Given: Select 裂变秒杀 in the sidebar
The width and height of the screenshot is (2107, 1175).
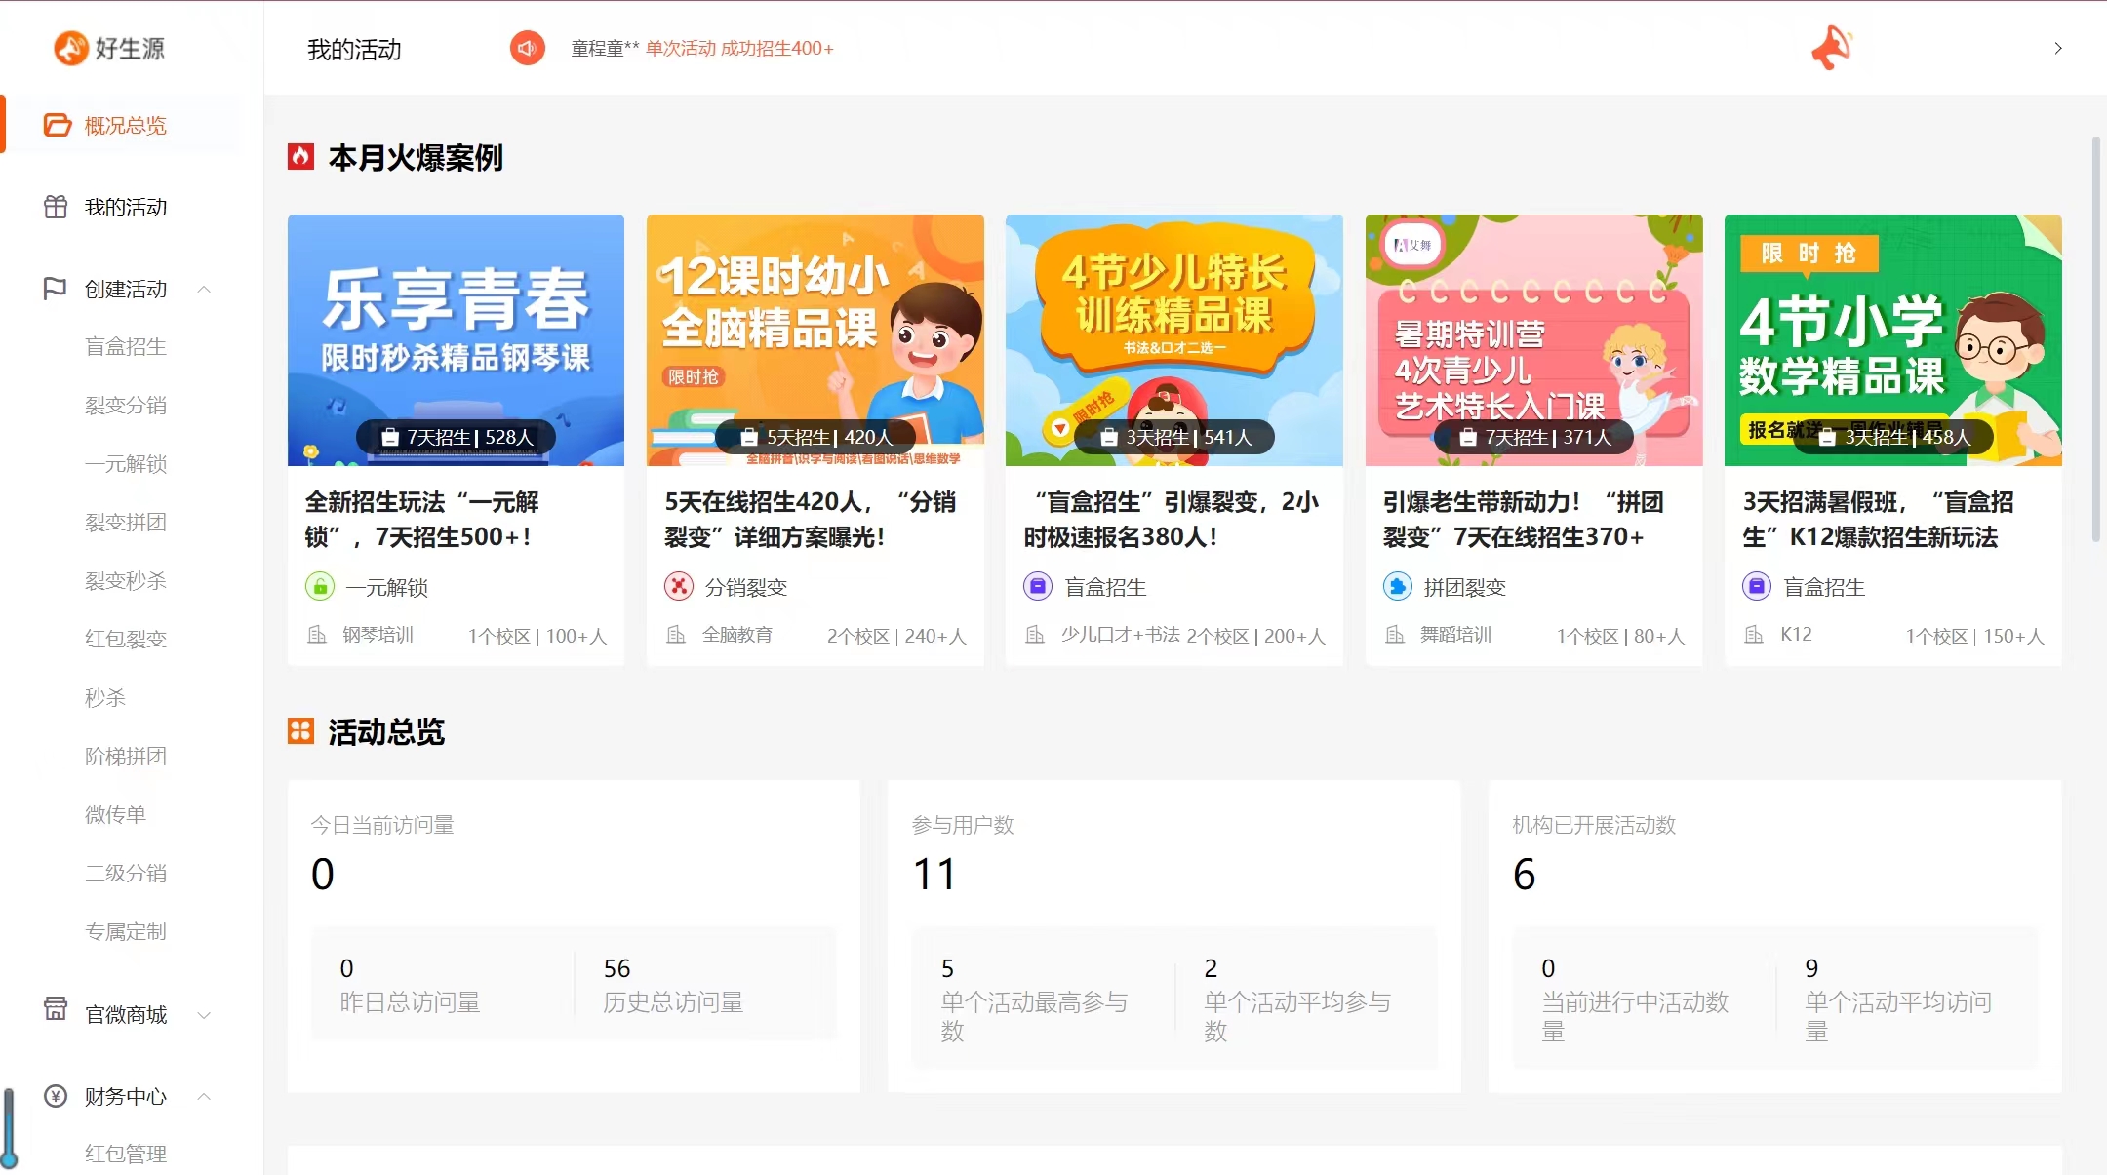Looking at the screenshot, I should pos(126,580).
